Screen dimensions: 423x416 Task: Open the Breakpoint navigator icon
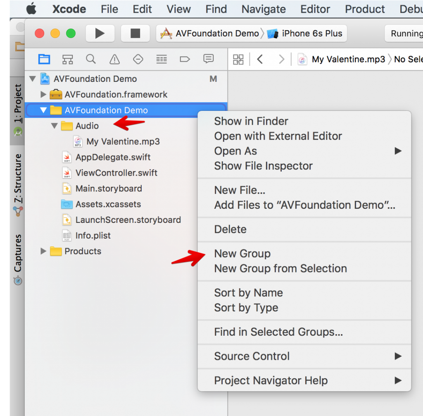point(185,59)
